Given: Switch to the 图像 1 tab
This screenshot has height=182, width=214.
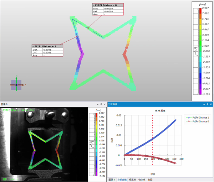Looking at the screenshot, I should 112,180.
